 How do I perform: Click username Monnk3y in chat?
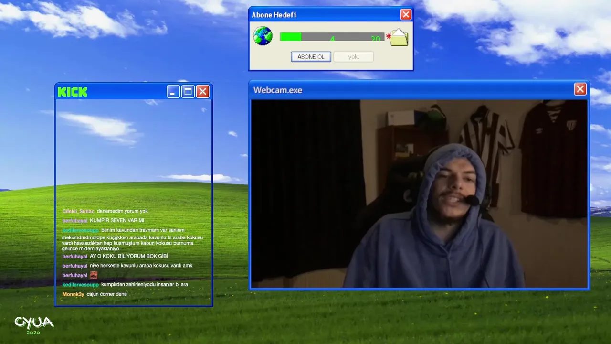pos(73,294)
